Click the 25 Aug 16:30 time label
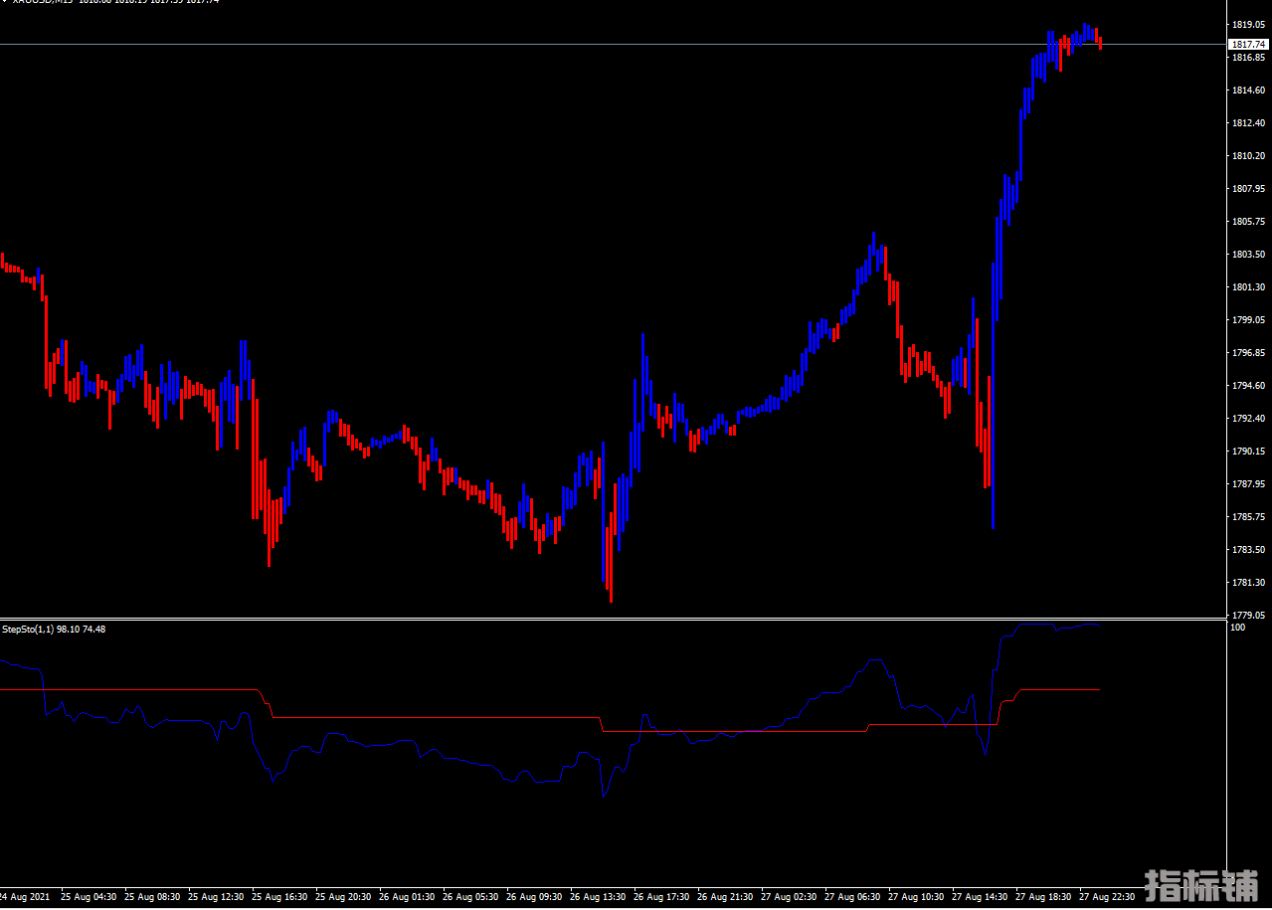The height and width of the screenshot is (910, 1272). pos(279,897)
